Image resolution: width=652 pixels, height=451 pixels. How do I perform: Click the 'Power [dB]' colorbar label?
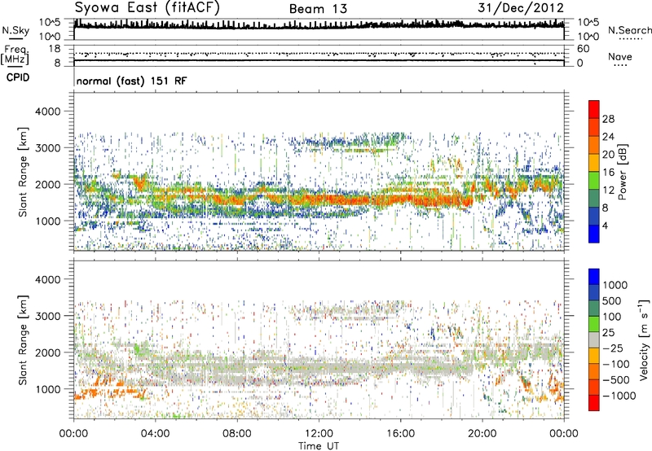pyautogui.click(x=623, y=172)
